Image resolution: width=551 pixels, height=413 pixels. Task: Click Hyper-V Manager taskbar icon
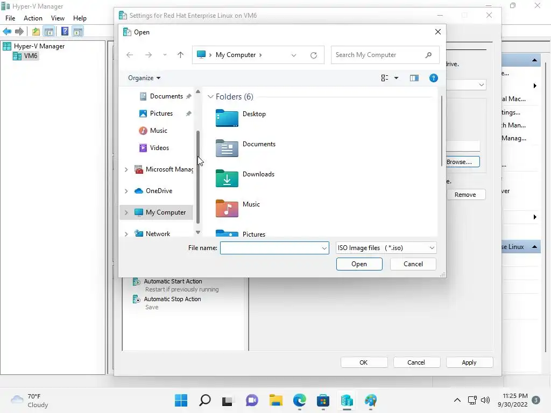pyautogui.click(x=347, y=400)
